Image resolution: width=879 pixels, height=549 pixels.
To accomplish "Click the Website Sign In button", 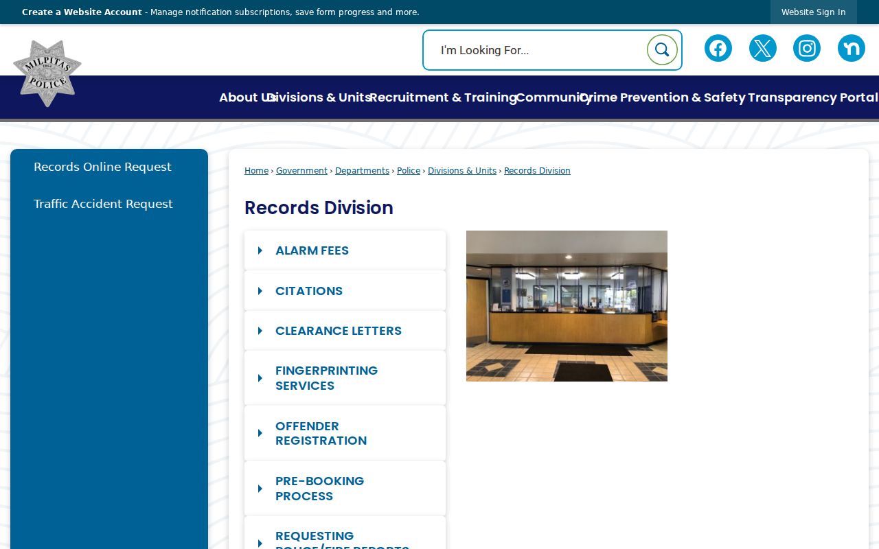I will pyautogui.click(x=814, y=12).
